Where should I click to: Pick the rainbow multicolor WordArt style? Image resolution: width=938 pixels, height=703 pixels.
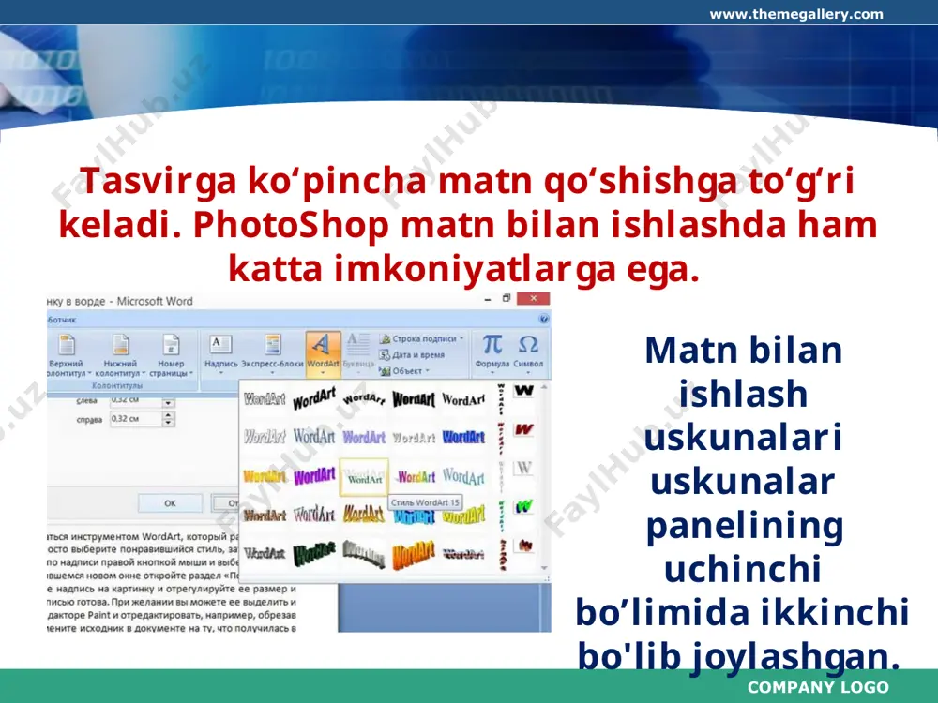click(x=416, y=476)
